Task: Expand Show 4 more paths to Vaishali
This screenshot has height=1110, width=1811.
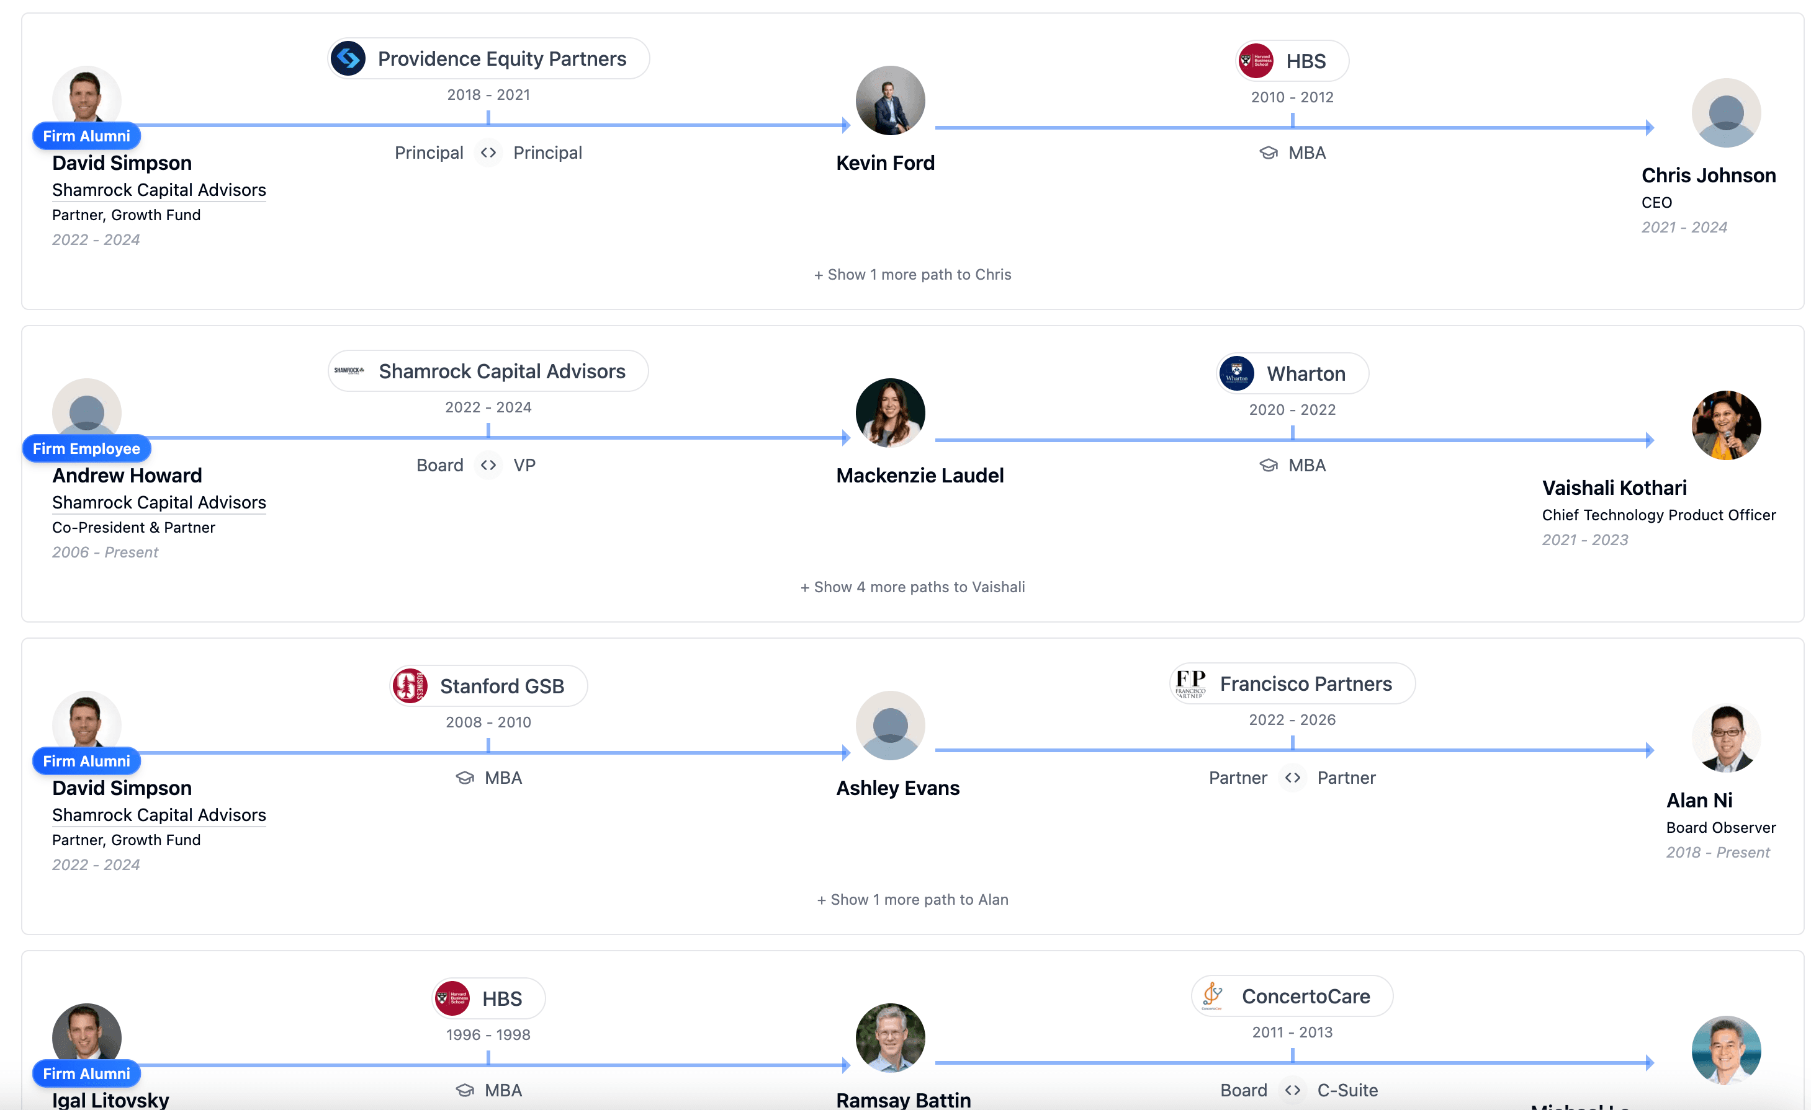Action: pos(913,587)
